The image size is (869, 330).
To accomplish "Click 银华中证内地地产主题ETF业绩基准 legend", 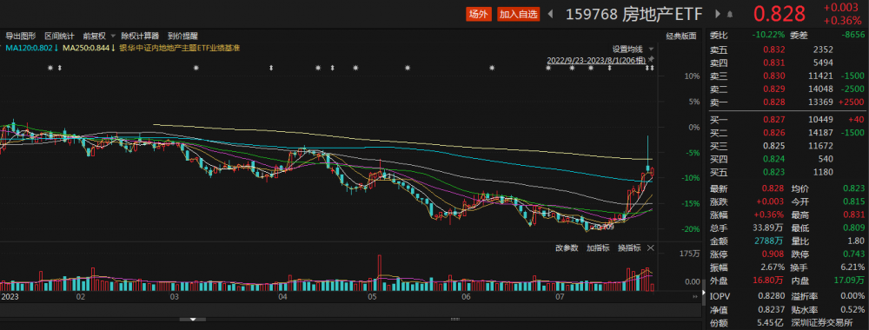I will click(180, 48).
